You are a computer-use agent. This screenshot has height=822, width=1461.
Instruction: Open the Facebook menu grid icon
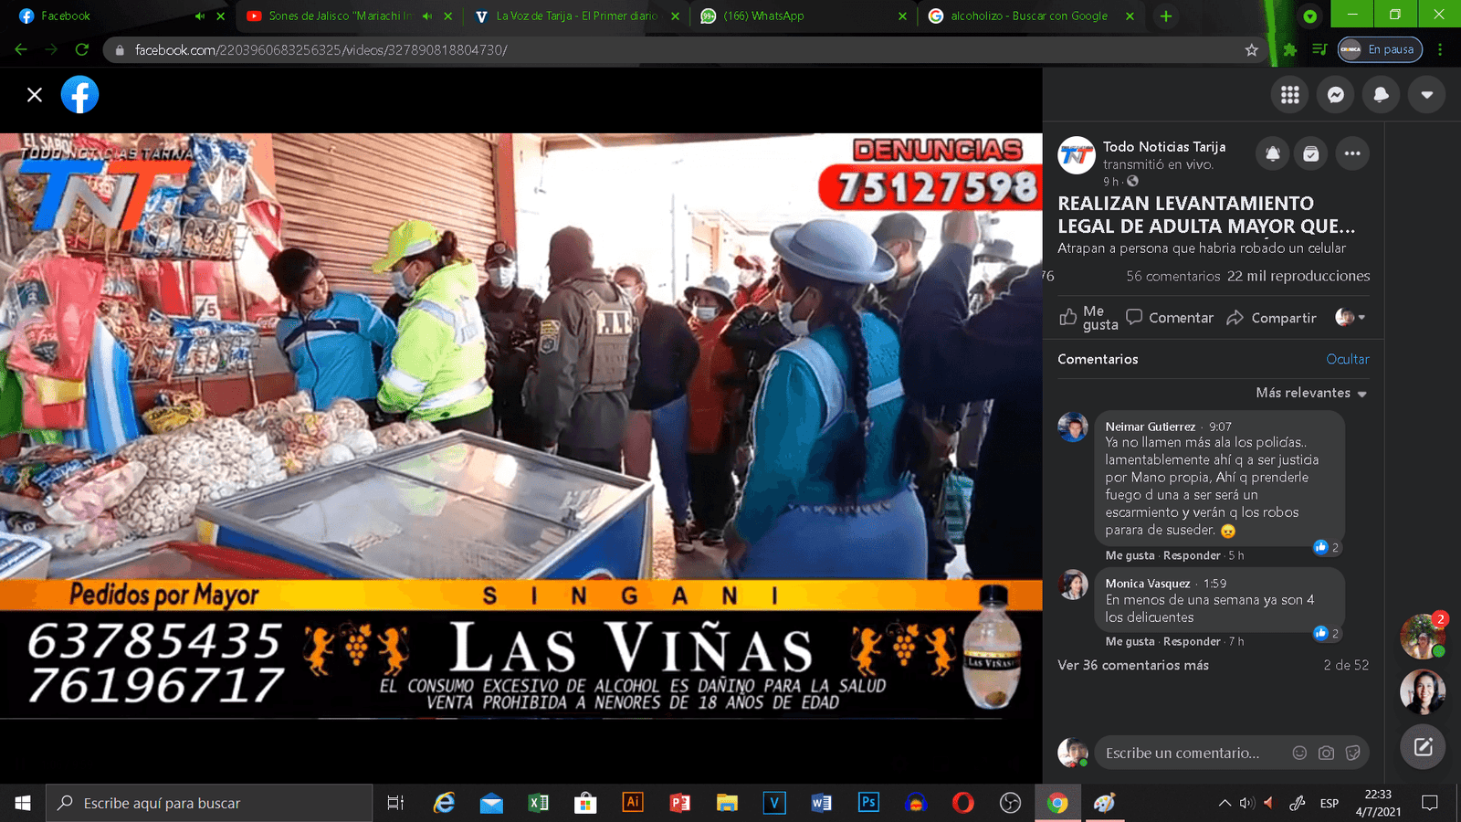coord(1289,95)
